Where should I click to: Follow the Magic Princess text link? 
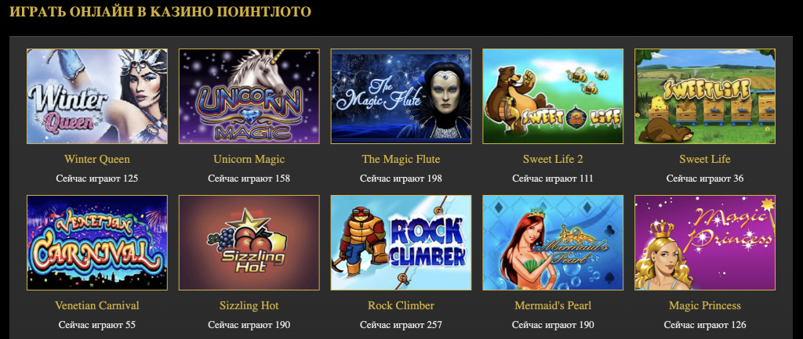tap(705, 306)
